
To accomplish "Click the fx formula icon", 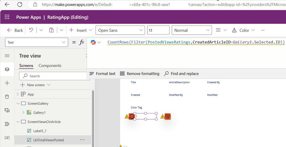I will (x=82, y=42).
